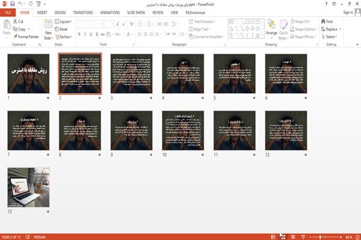Open the Section dropdown menu
The image size is (361, 240).
tap(64, 37)
